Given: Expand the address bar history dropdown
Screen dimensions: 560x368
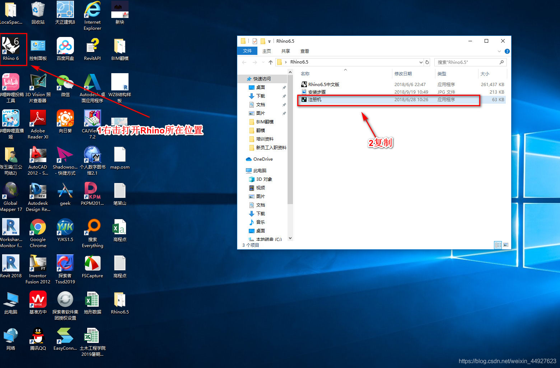Looking at the screenshot, I should [x=421, y=62].
